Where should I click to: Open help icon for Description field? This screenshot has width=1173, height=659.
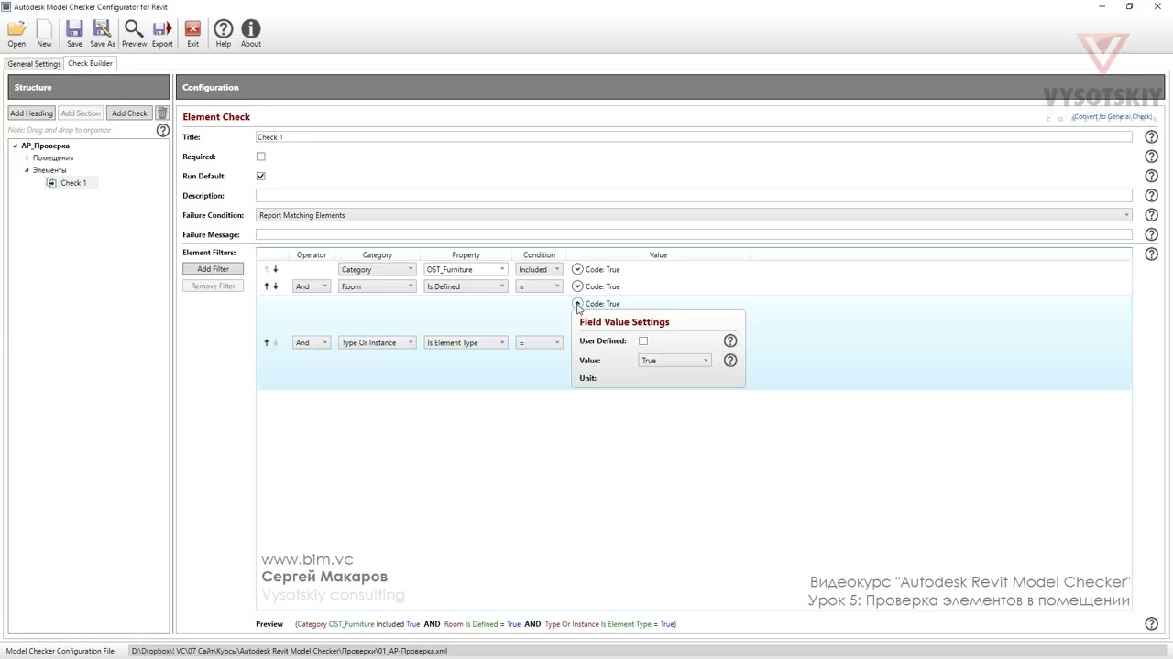coord(1151,196)
